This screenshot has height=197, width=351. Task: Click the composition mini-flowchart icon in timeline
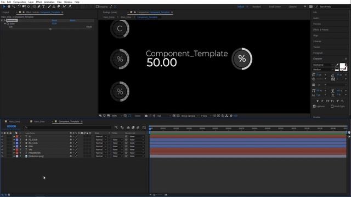(x=116, y=128)
